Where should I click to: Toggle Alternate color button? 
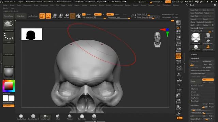point(9,106)
